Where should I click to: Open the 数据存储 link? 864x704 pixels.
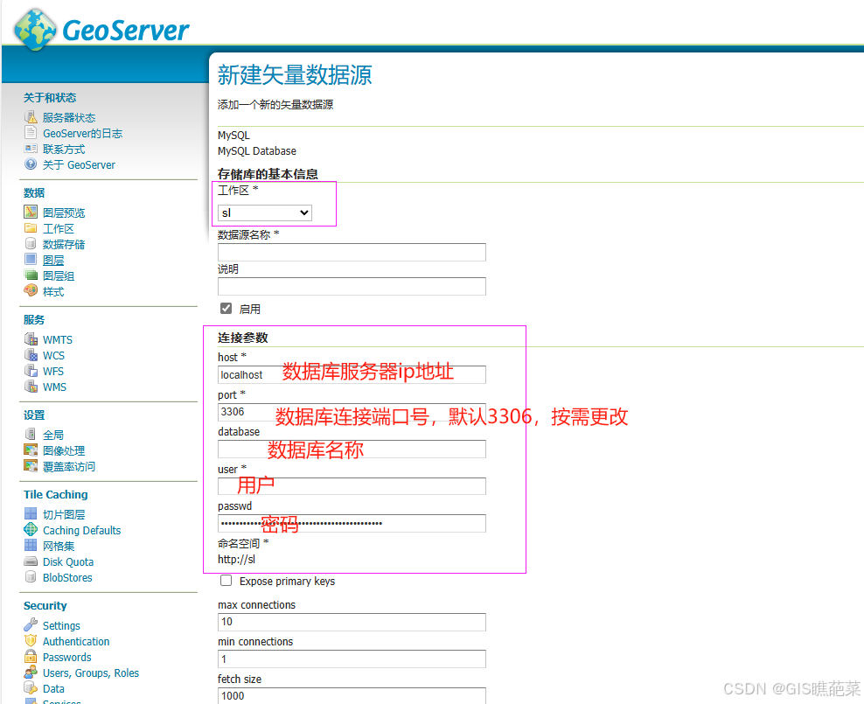click(64, 244)
